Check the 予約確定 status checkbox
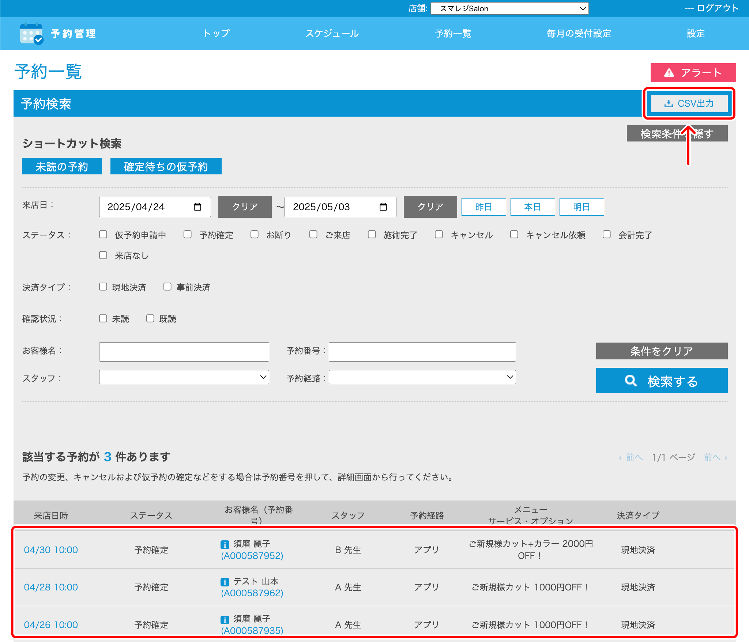 click(188, 234)
